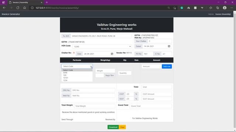Open the Collections icon
Screen dimensions: 236x132
coord(218,8)
